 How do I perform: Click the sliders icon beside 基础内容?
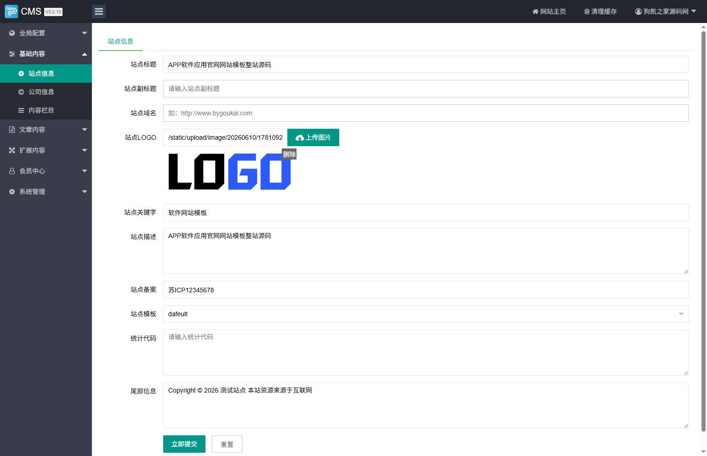(12, 54)
